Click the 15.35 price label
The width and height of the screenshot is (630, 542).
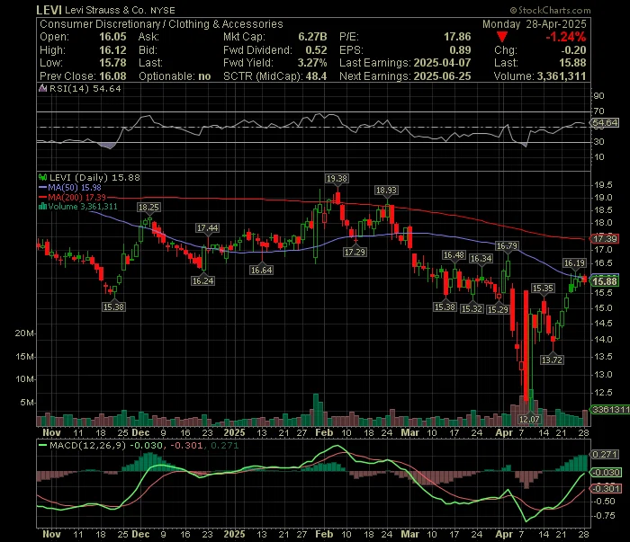click(543, 288)
